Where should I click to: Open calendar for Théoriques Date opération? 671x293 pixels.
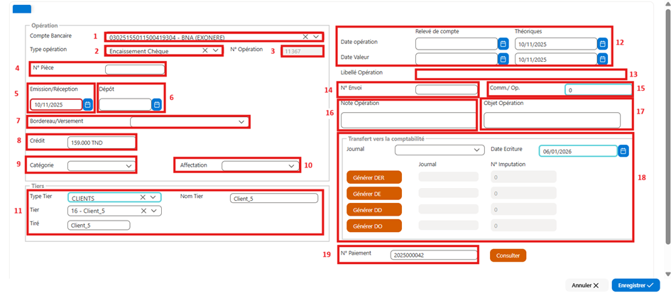point(603,43)
